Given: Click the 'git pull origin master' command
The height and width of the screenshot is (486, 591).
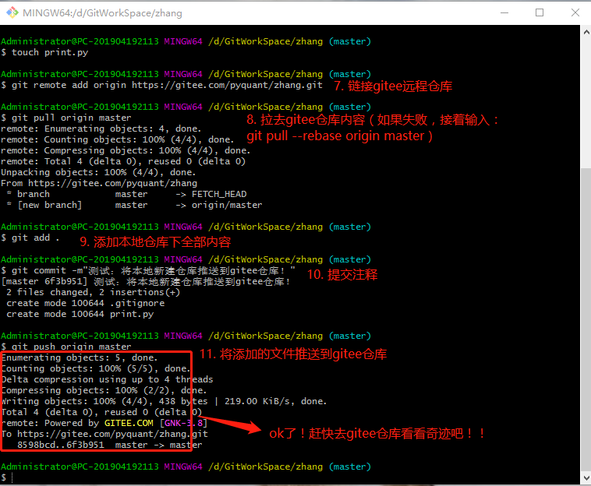Looking at the screenshot, I should (66, 118).
